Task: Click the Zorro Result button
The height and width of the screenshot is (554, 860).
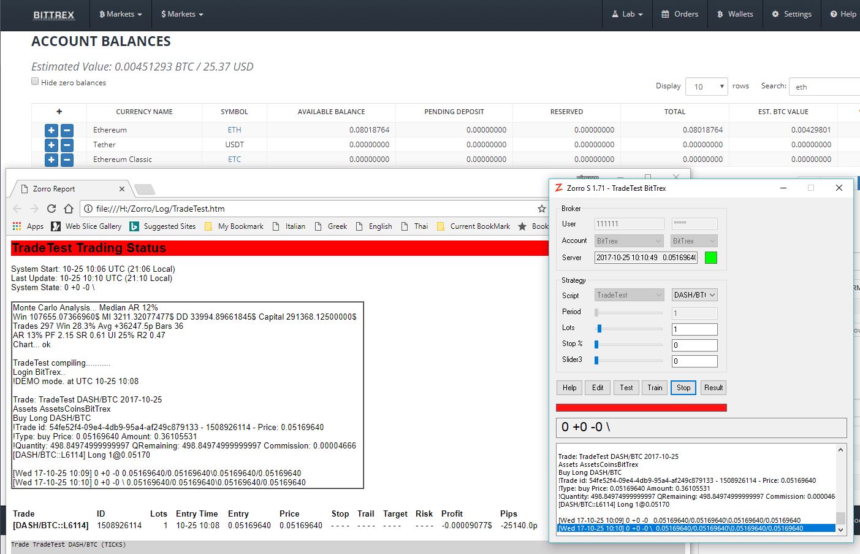Action: 713,388
